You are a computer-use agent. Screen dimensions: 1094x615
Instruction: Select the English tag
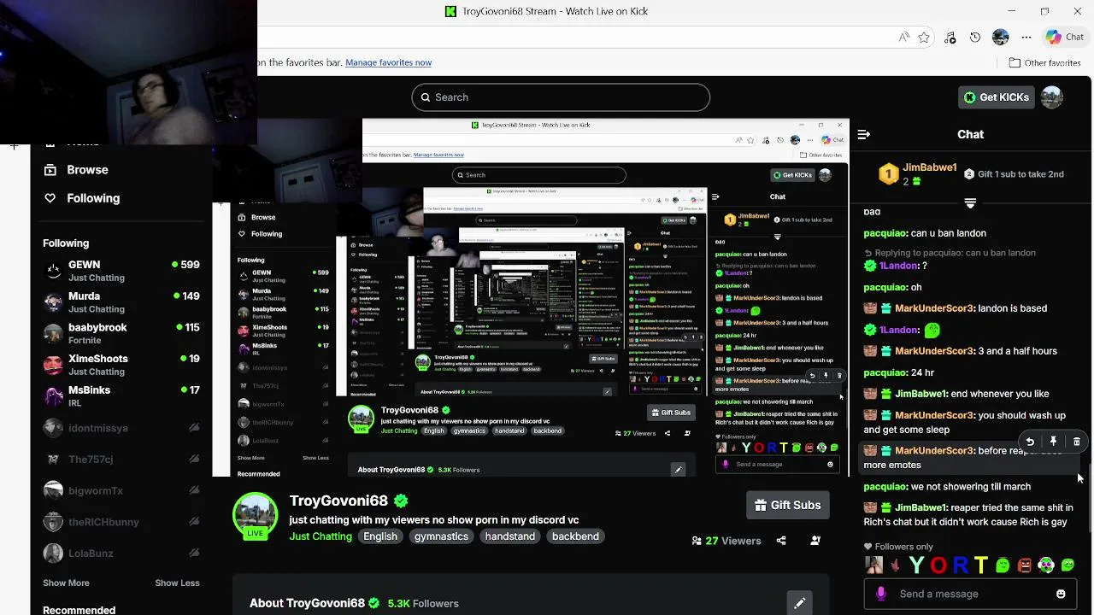pos(380,536)
